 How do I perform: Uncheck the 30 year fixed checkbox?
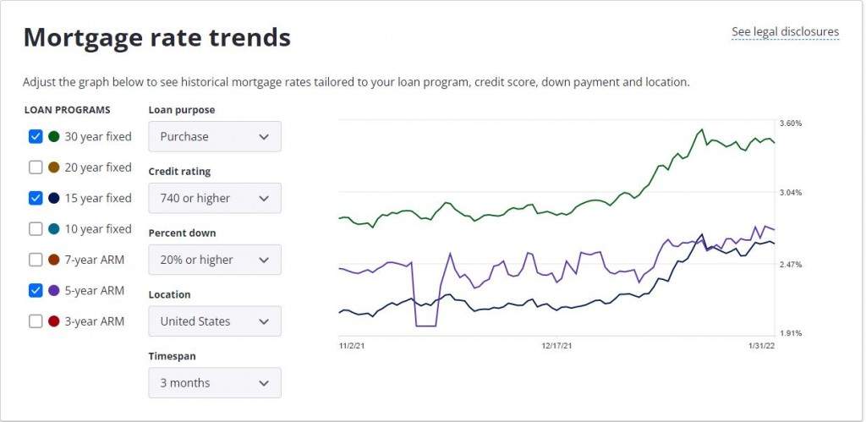coord(36,136)
